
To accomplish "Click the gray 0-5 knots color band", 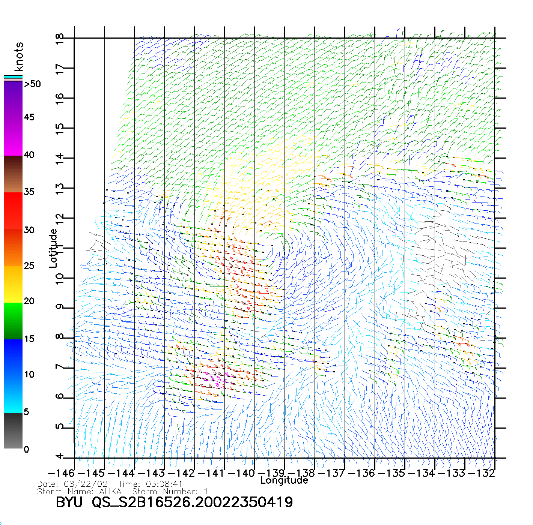I will point(13,431).
